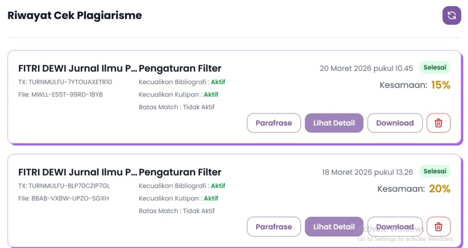Download the 20% similarity report

tap(395, 227)
